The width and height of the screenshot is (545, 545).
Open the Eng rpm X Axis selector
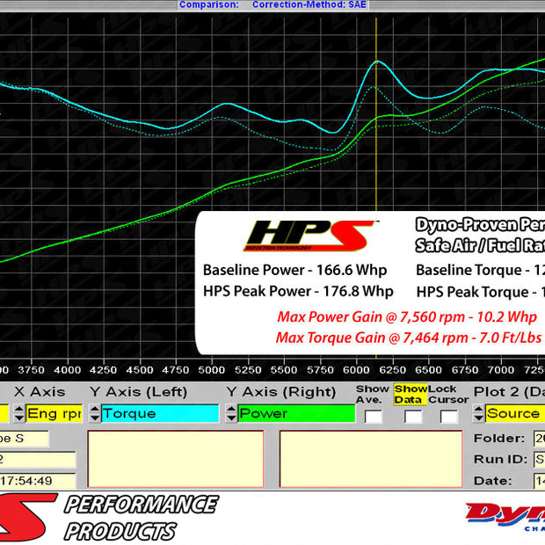(x=54, y=413)
